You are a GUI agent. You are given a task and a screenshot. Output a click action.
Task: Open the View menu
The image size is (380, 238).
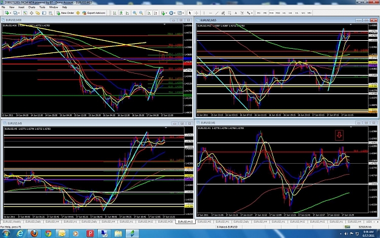[12, 7]
